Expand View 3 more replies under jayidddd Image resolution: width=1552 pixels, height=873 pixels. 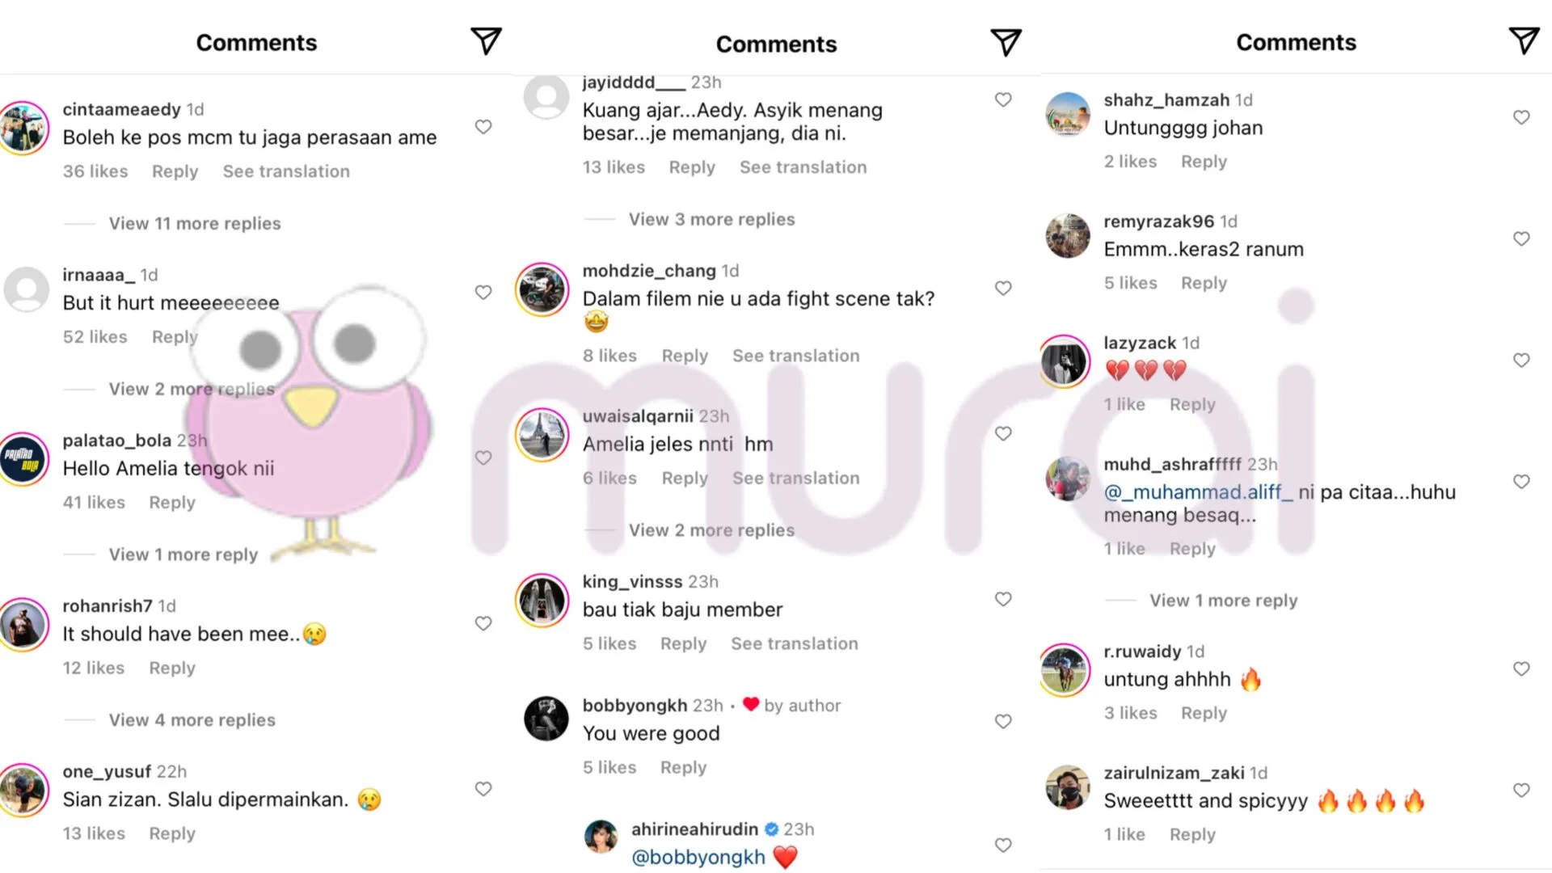tap(711, 219)
